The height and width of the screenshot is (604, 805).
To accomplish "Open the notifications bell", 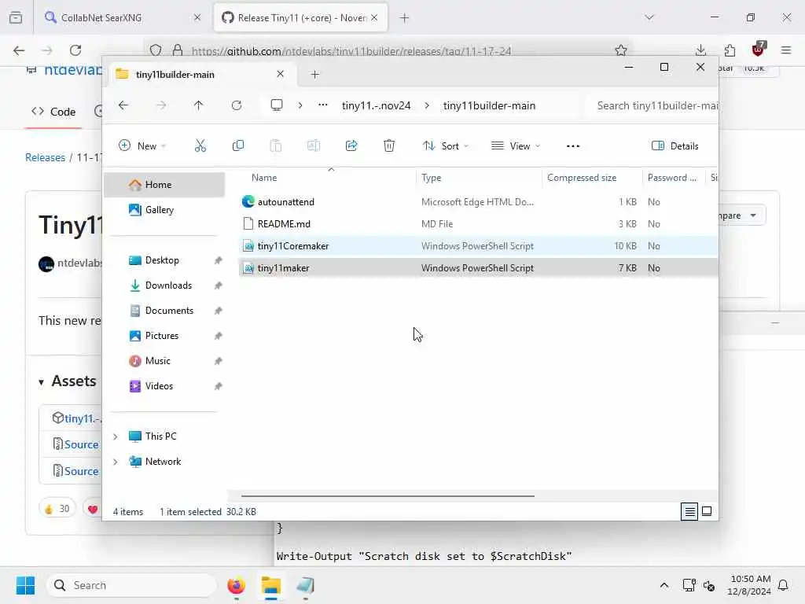I will [x=784, y=585].
